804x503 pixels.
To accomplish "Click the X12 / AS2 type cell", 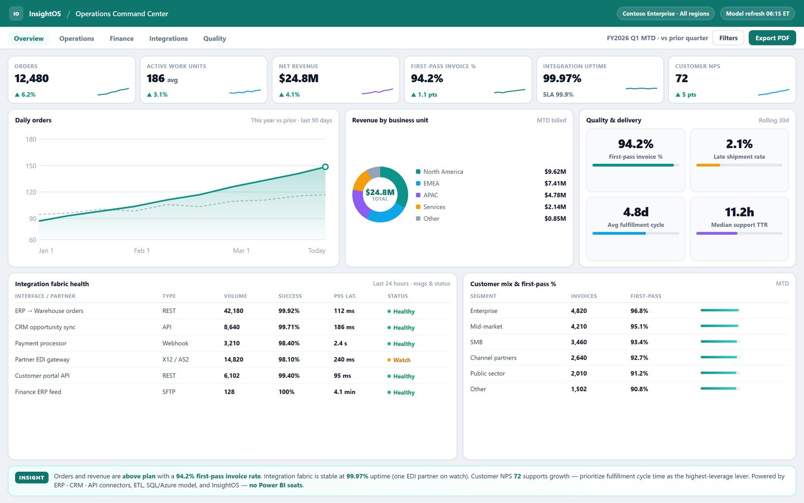I will [x=175, y=359].
